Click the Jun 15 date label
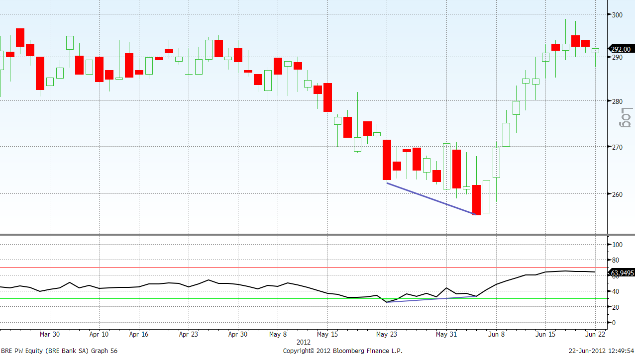Image resolution: width=635 pixels, height=355 pixels. pos(545,334)
